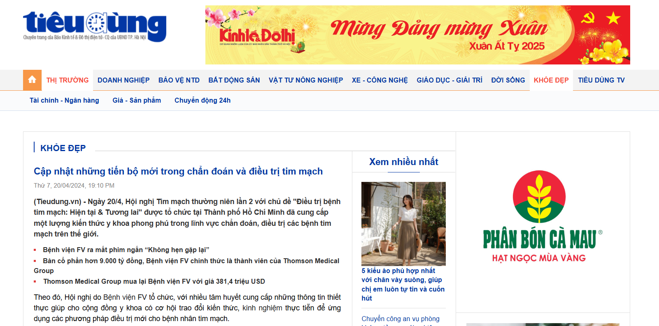This screenshot has height=326, width=659.
Task: Open the XE - CÔNG NGHỆ tab
Action: (380, 80)
